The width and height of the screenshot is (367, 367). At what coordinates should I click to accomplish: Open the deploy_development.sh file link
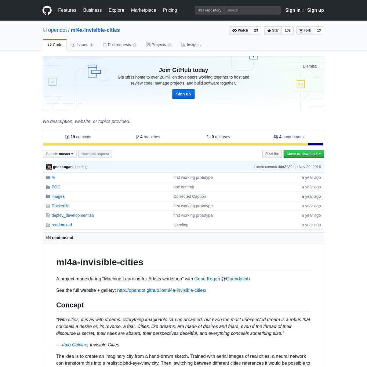[73, 215]
